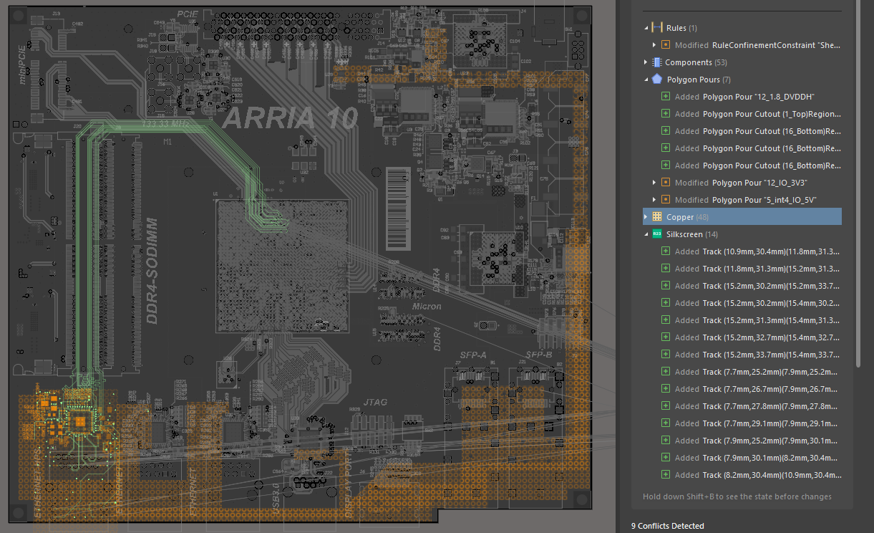Click the Rules category icon

[657, 28]
